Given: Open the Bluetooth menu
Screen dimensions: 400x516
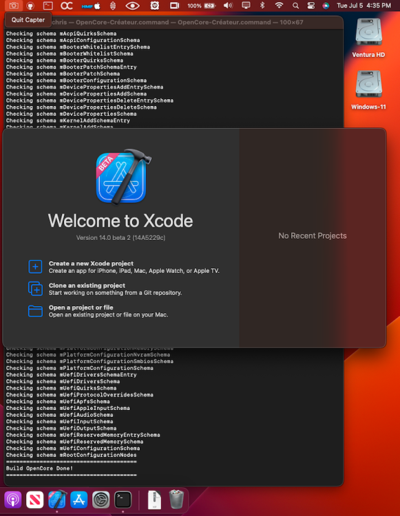Looking at the screenshot, I should 262,6.
